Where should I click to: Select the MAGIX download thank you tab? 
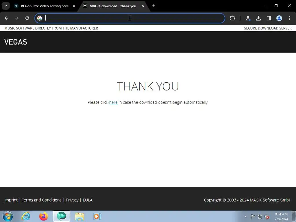pos(113,6)
